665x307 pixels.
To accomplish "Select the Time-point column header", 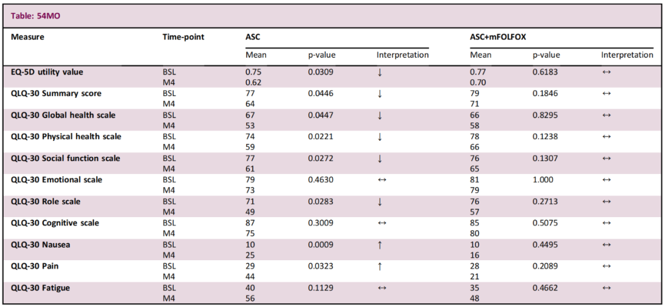I will click(x=183, y=37).
